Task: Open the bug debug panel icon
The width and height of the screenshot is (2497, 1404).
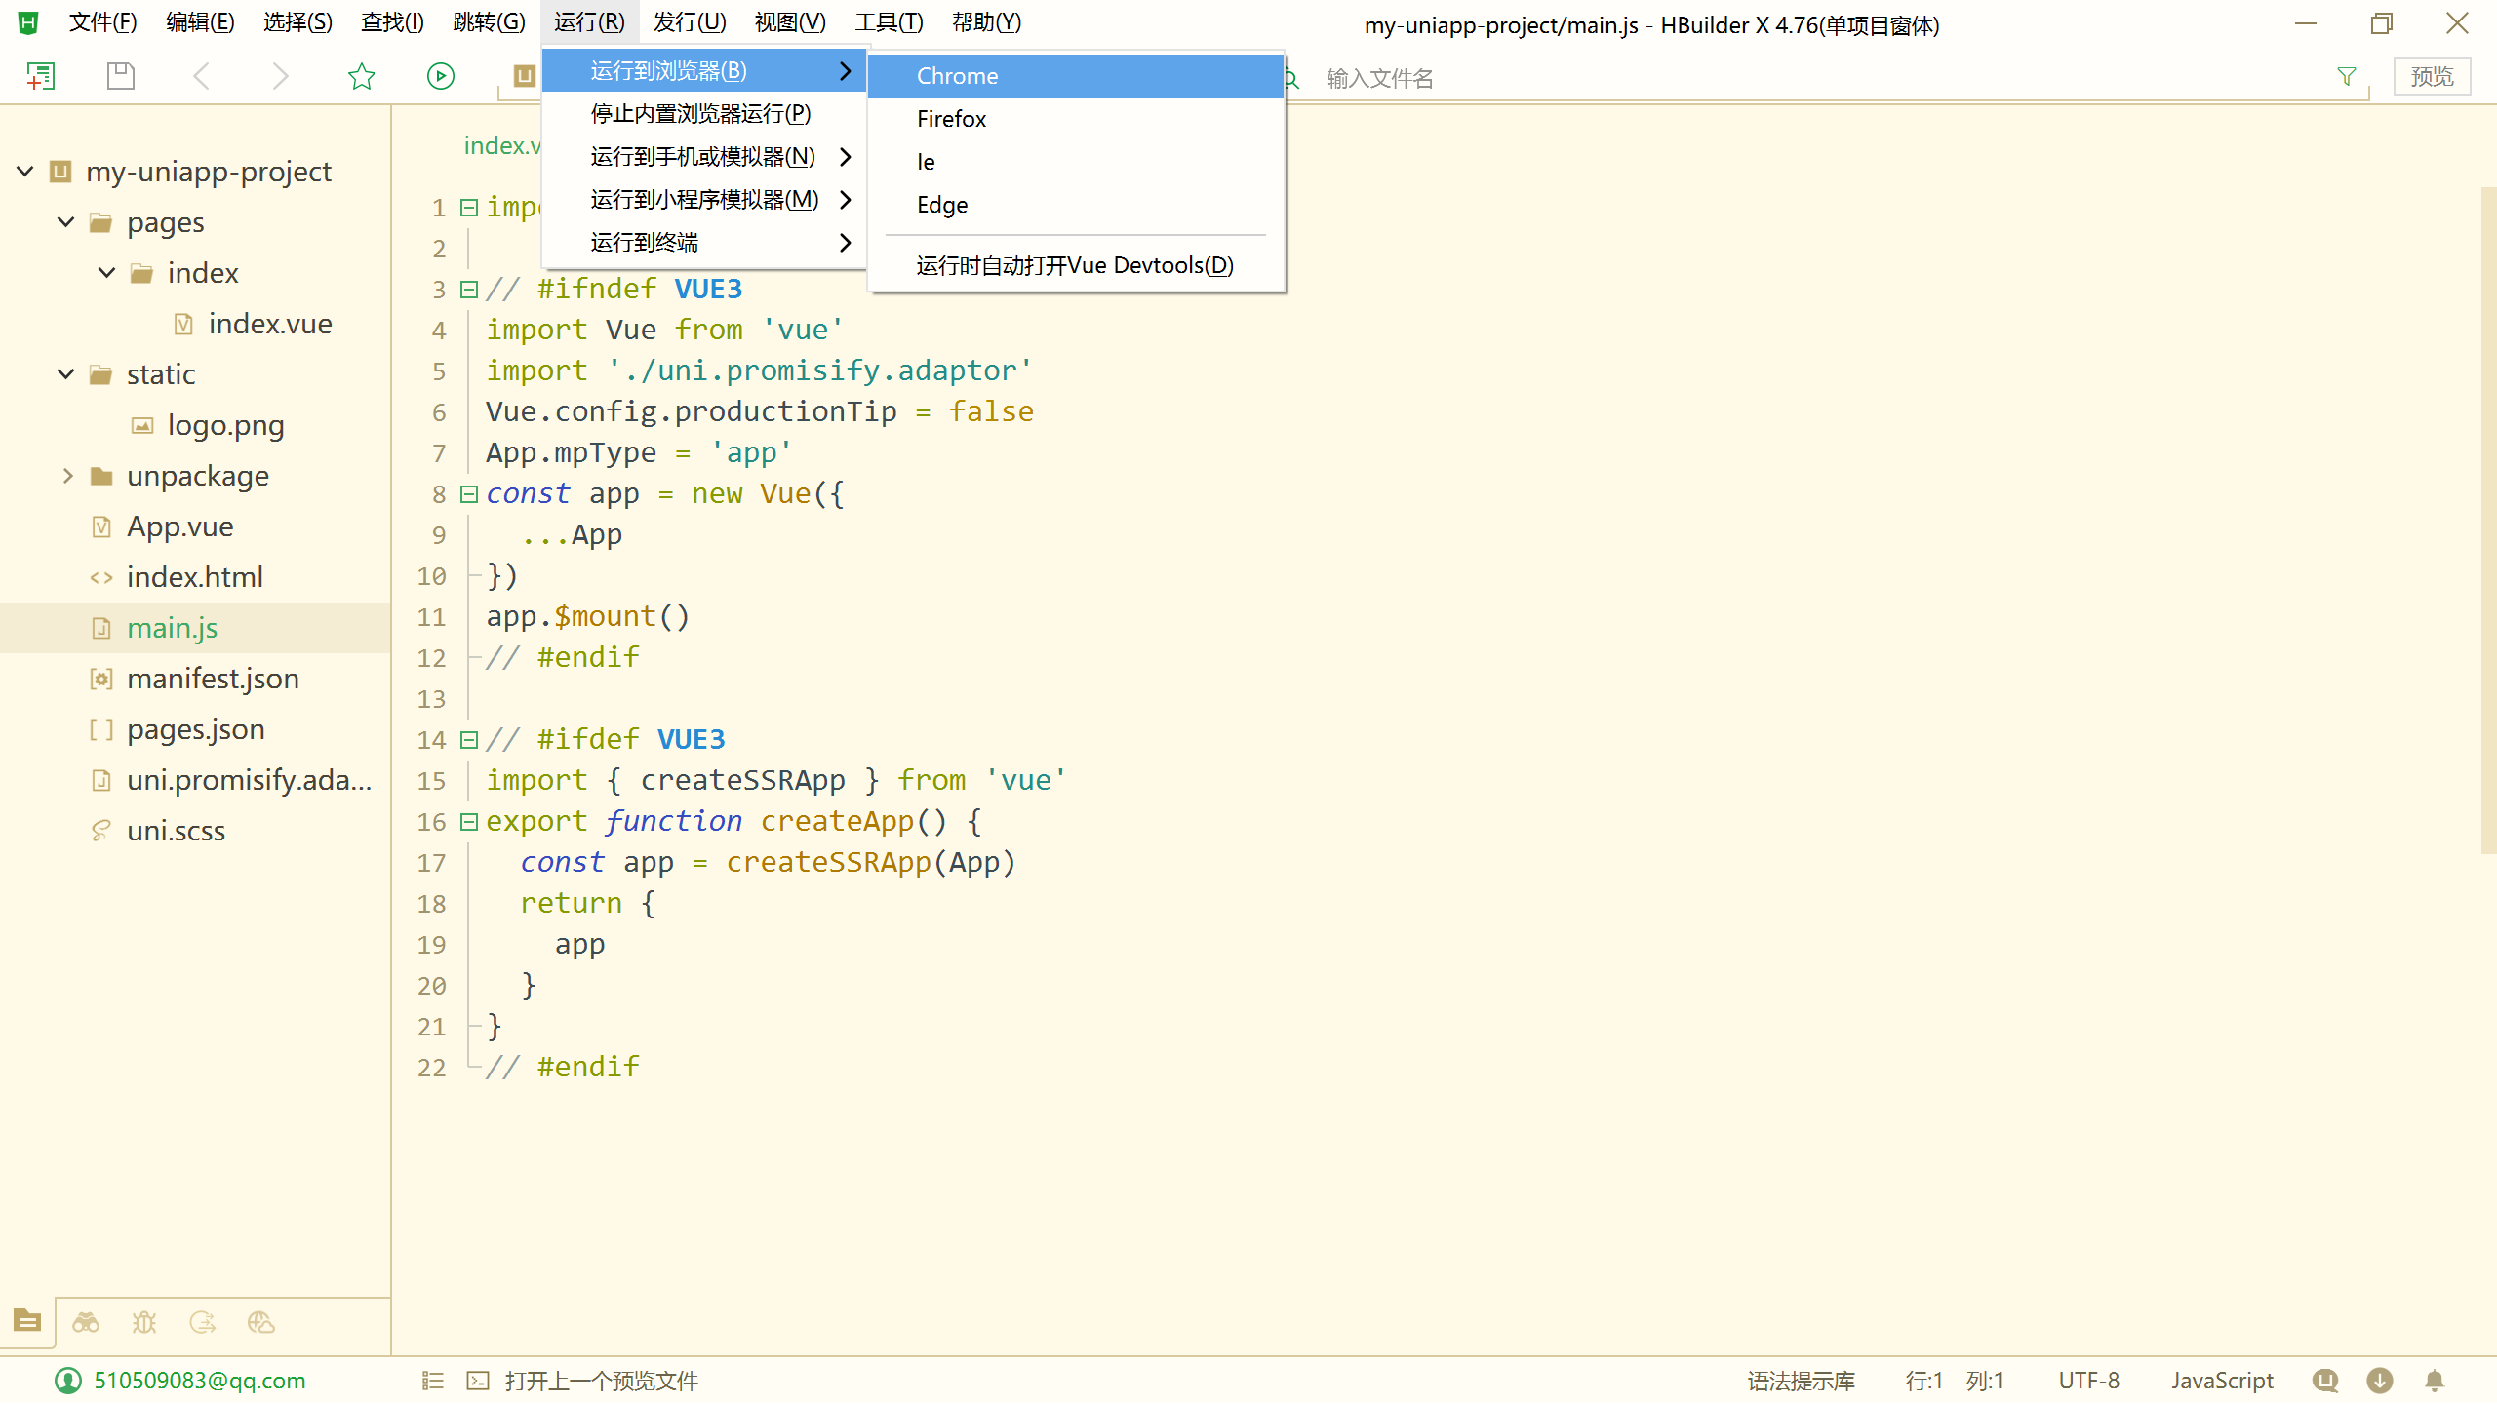Action: click(144, 1323)
